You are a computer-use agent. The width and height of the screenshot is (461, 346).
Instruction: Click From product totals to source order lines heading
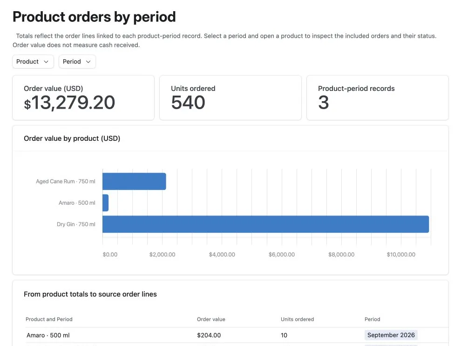click(90, 294)
